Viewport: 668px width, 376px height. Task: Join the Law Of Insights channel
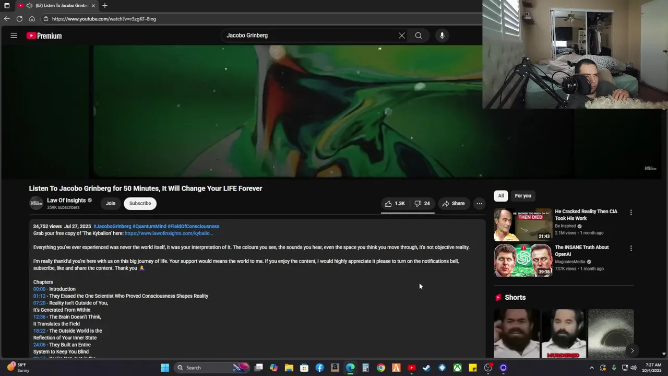(x=111, y=204)
